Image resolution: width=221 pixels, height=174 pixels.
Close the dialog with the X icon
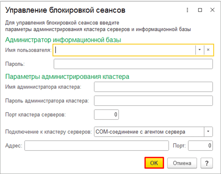[212, 10]
